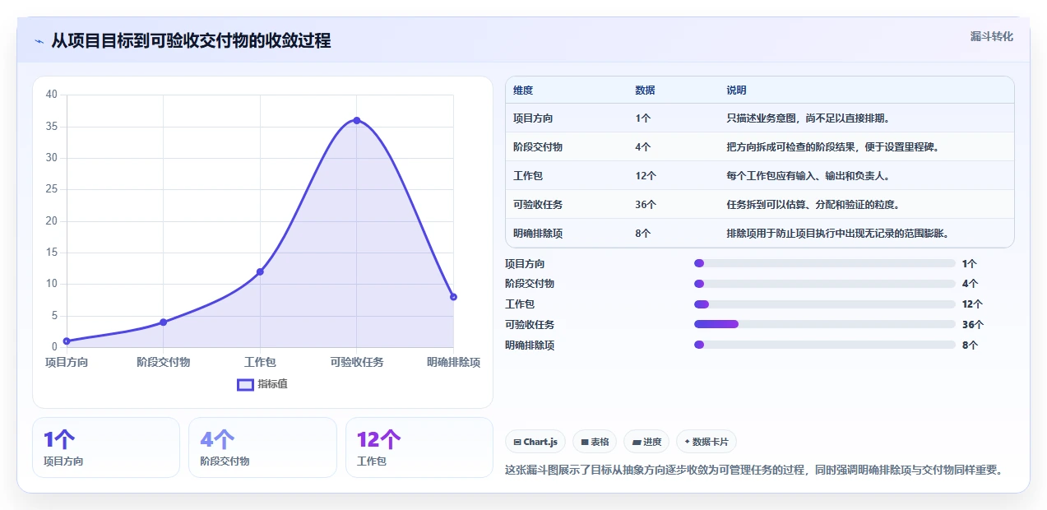Click the description starting with 任务拆到可以估算
1047x510 pixels.
click(x=813, y=205)
